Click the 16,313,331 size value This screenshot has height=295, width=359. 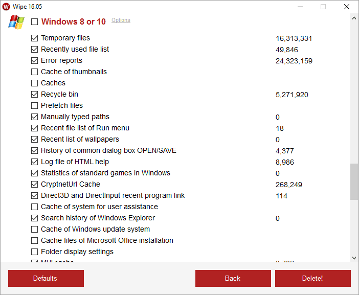[294, 38]
